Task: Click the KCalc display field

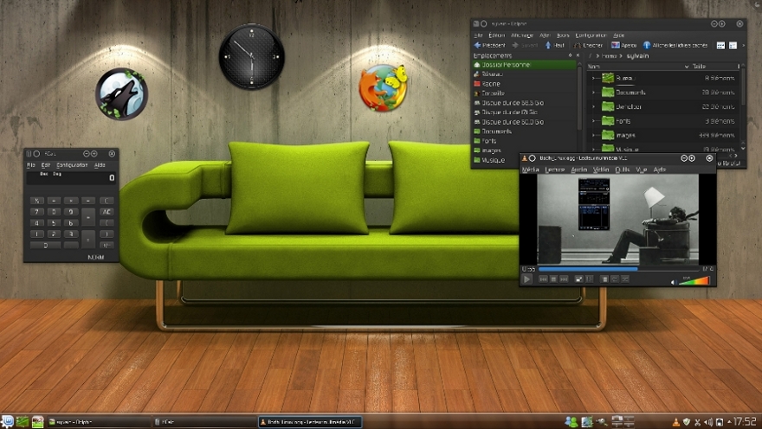Action: [x=71, y=177]
